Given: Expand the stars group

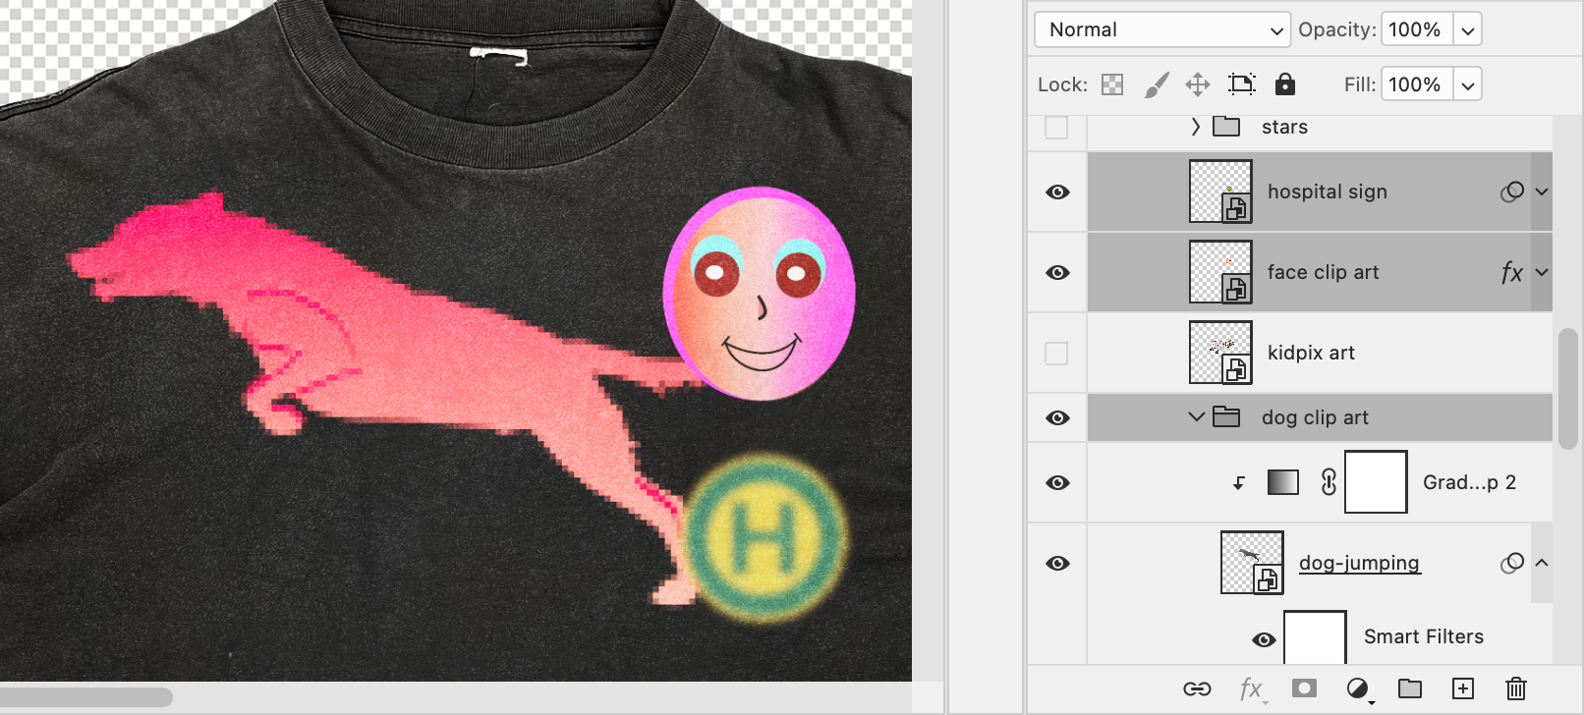Looking at the screenshot, I should coord(1195,127).
